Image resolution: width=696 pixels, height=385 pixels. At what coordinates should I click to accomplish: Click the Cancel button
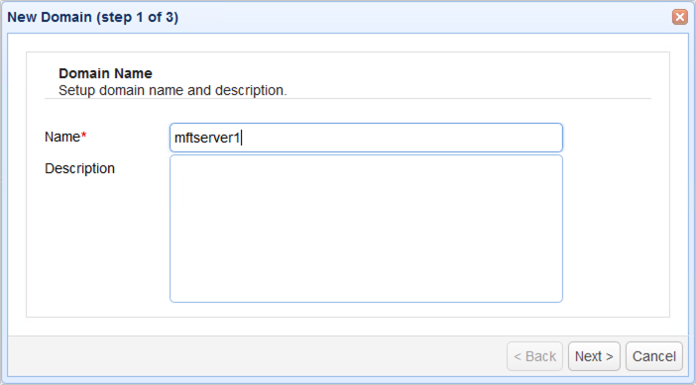tap(653, 356)
